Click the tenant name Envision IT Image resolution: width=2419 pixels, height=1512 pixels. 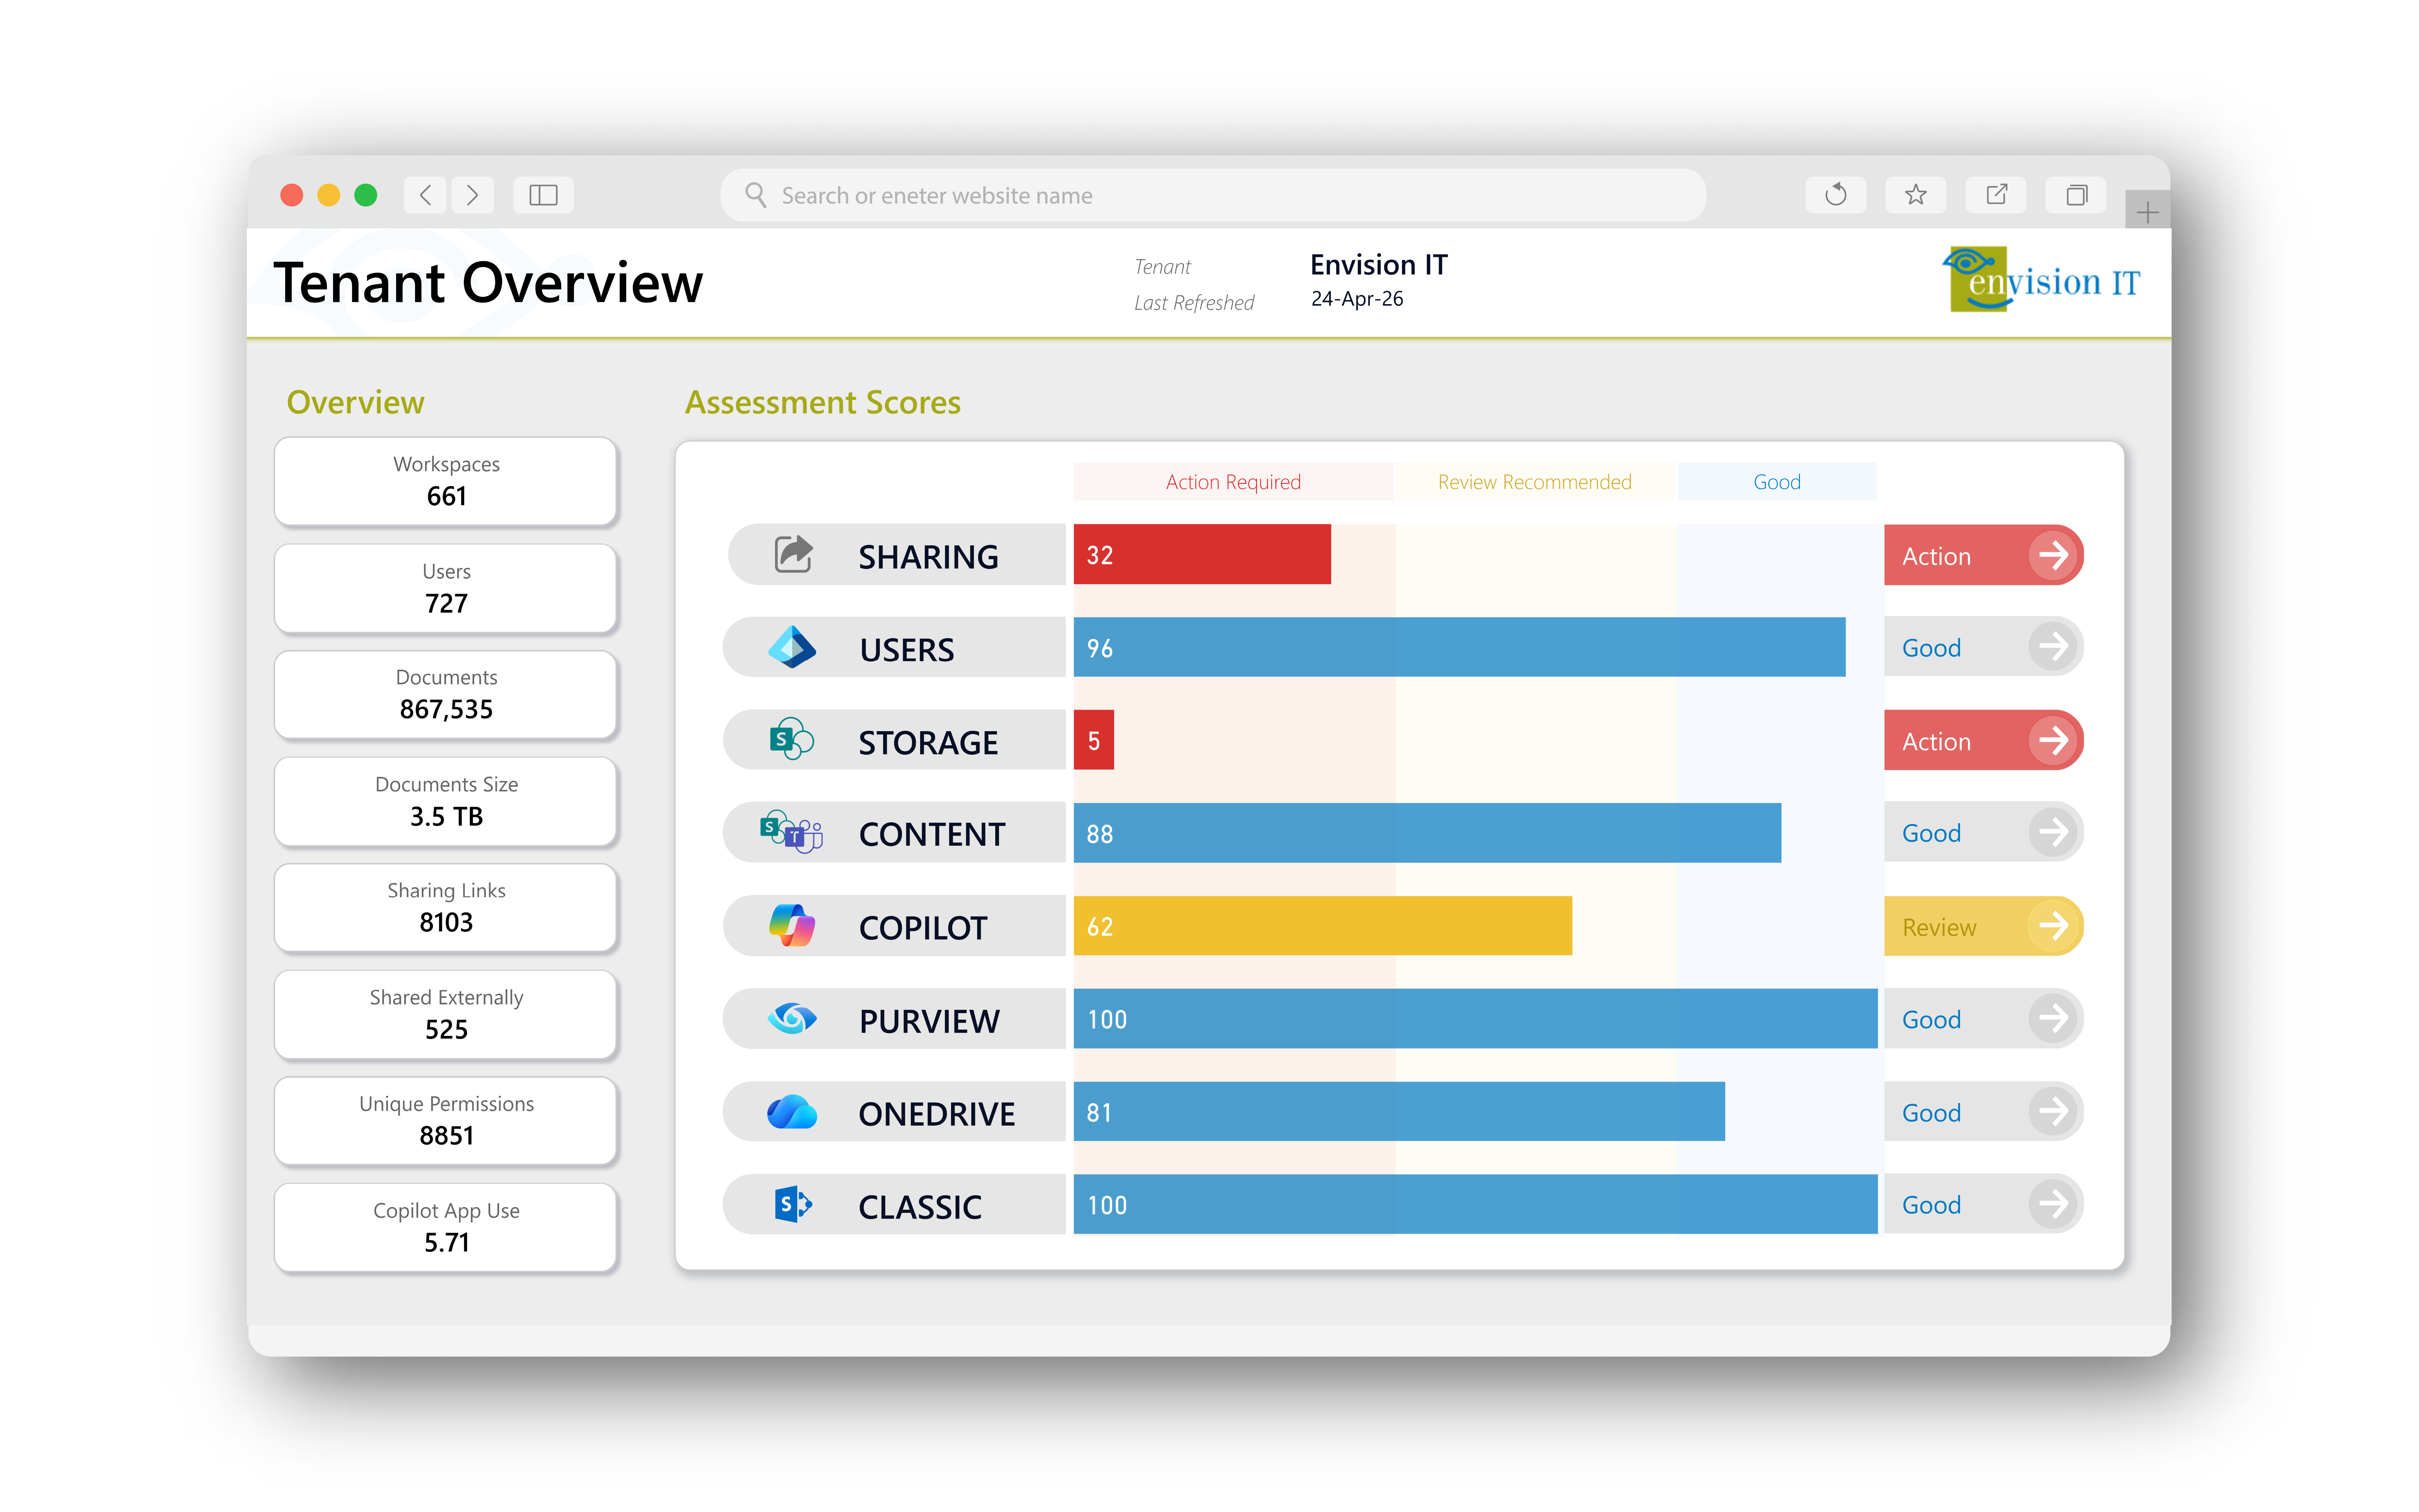pos(1379,265)
